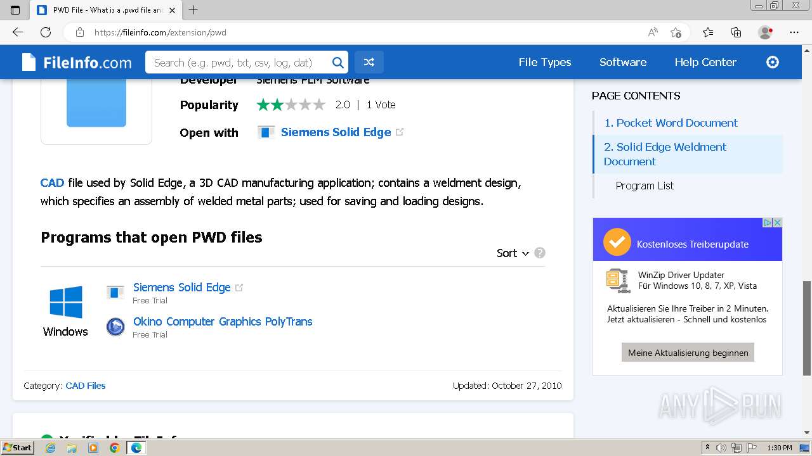812x456 pixels.
Task: Click the browser profile avatar
Action: point(766,32)
